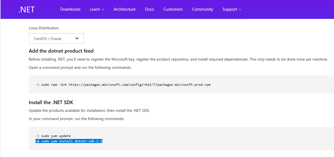Screen dimensions: 334x157
Task: Expand the chevron next to Learn
Action: 103,10
